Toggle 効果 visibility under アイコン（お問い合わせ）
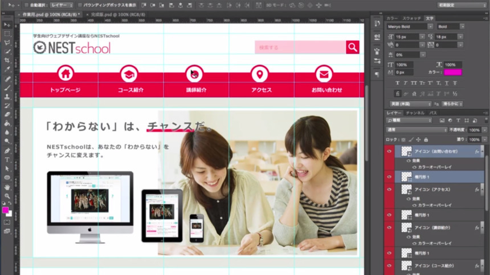This screenshot has height=275, width=490. coord(409,161)
